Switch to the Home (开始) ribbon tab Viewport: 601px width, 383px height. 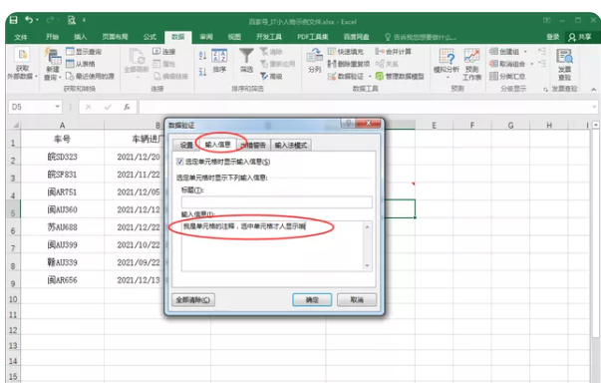(52, 37)
